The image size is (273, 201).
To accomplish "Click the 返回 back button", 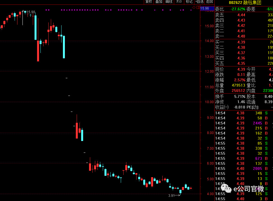I will tap(210, 2).
